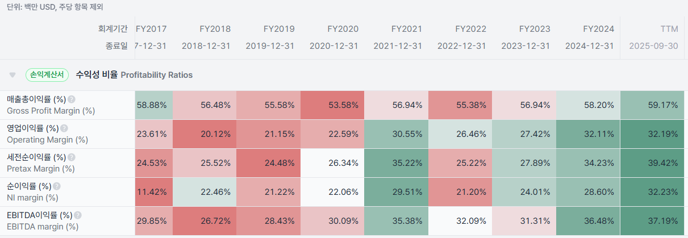Viewport: 688px width, 238px height.
Task: Select the 11.42% FY2017 NI margin cell
Action: click(152, 192)
